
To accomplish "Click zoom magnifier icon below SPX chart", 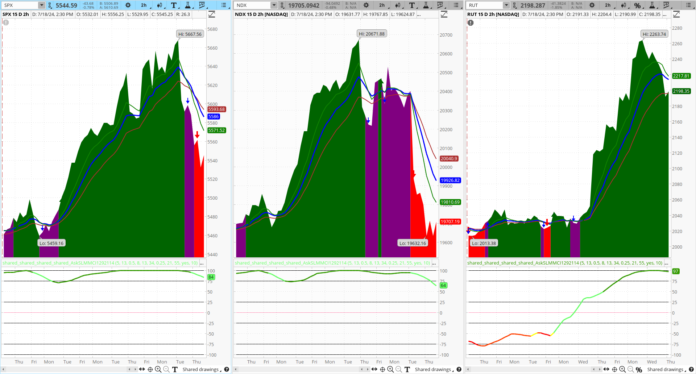I will point(158,369).
